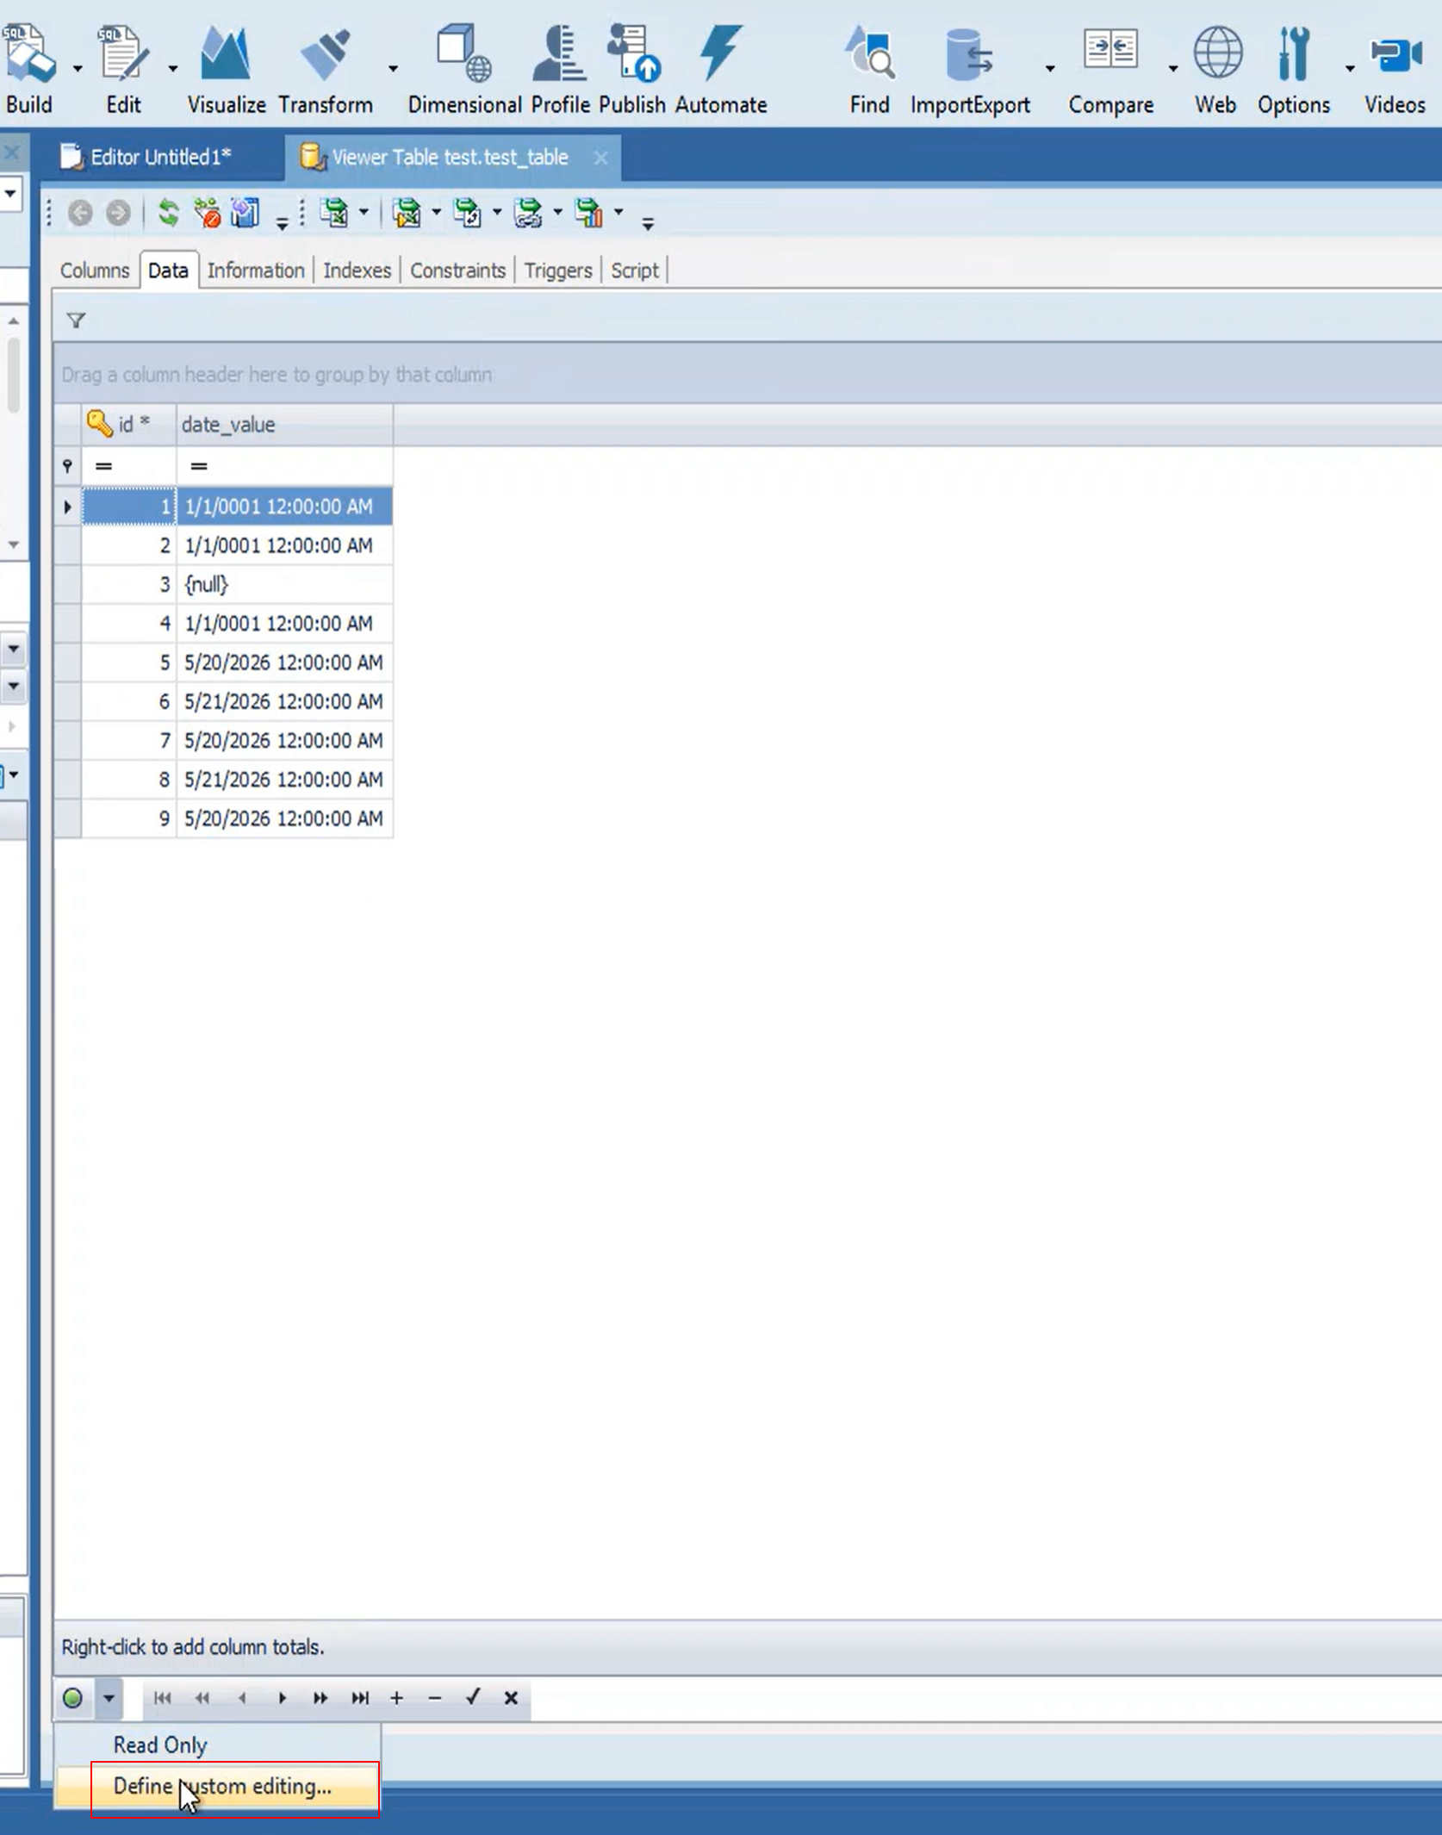Select date_value cell in row with id 6
Image resolution: width=1442 pixels, height=1835 pixels.
pyautogui.click(x=285, y=701)
